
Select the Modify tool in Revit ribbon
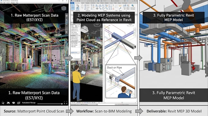tap(73, 7)
